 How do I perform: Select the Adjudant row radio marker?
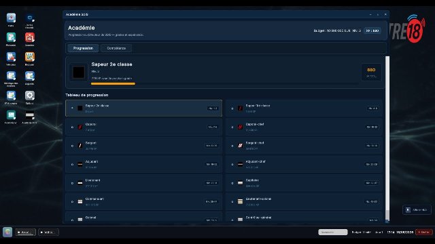tap(72, 164)
